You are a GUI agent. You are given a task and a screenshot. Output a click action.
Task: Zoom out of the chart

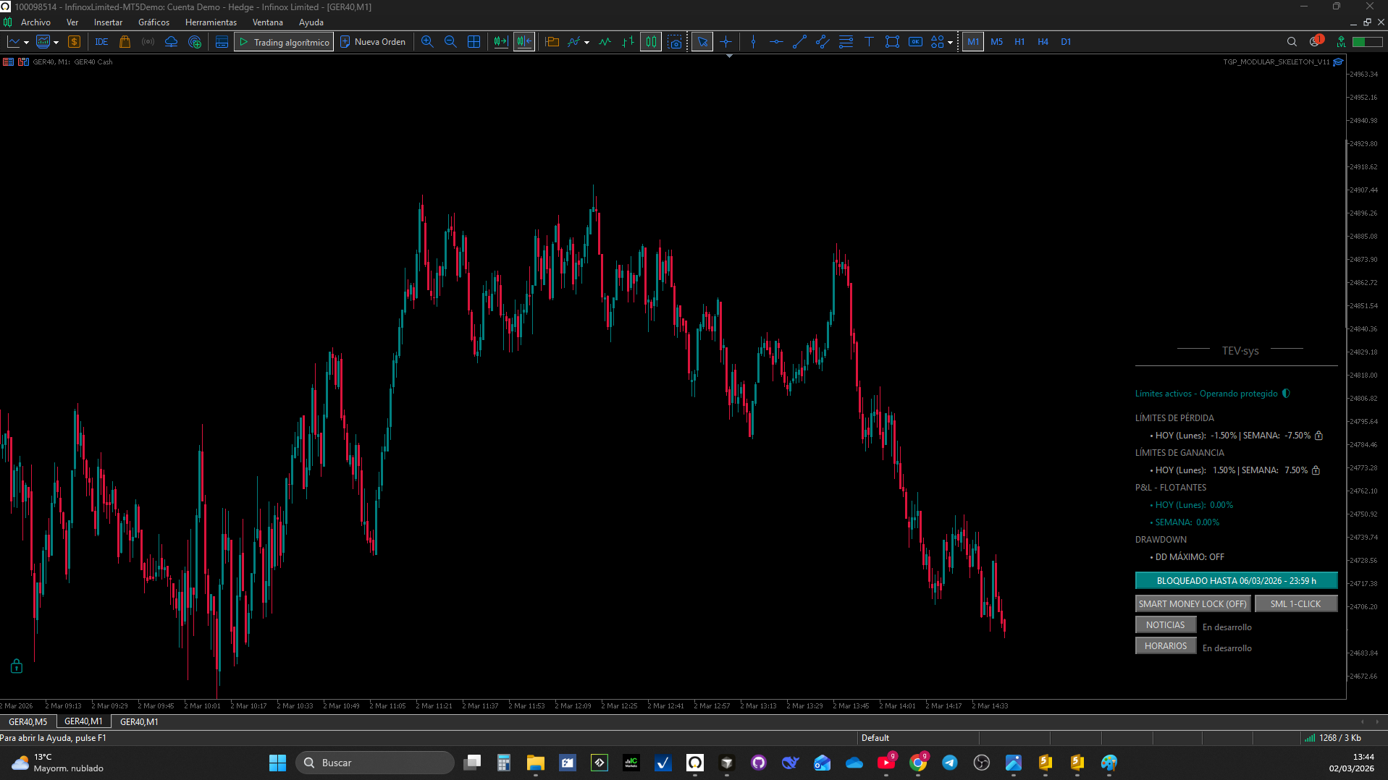pos(450,42)
